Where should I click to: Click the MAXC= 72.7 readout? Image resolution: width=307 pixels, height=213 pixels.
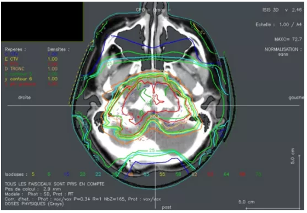click(288, 39)
